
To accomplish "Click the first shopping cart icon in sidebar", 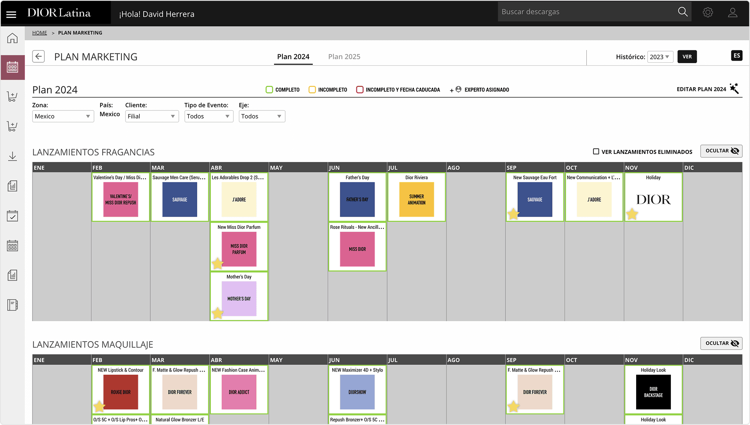I will point(12,97).
